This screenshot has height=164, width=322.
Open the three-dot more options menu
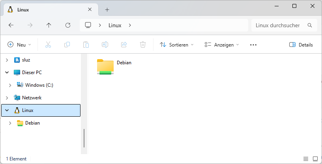click(253, 45)
